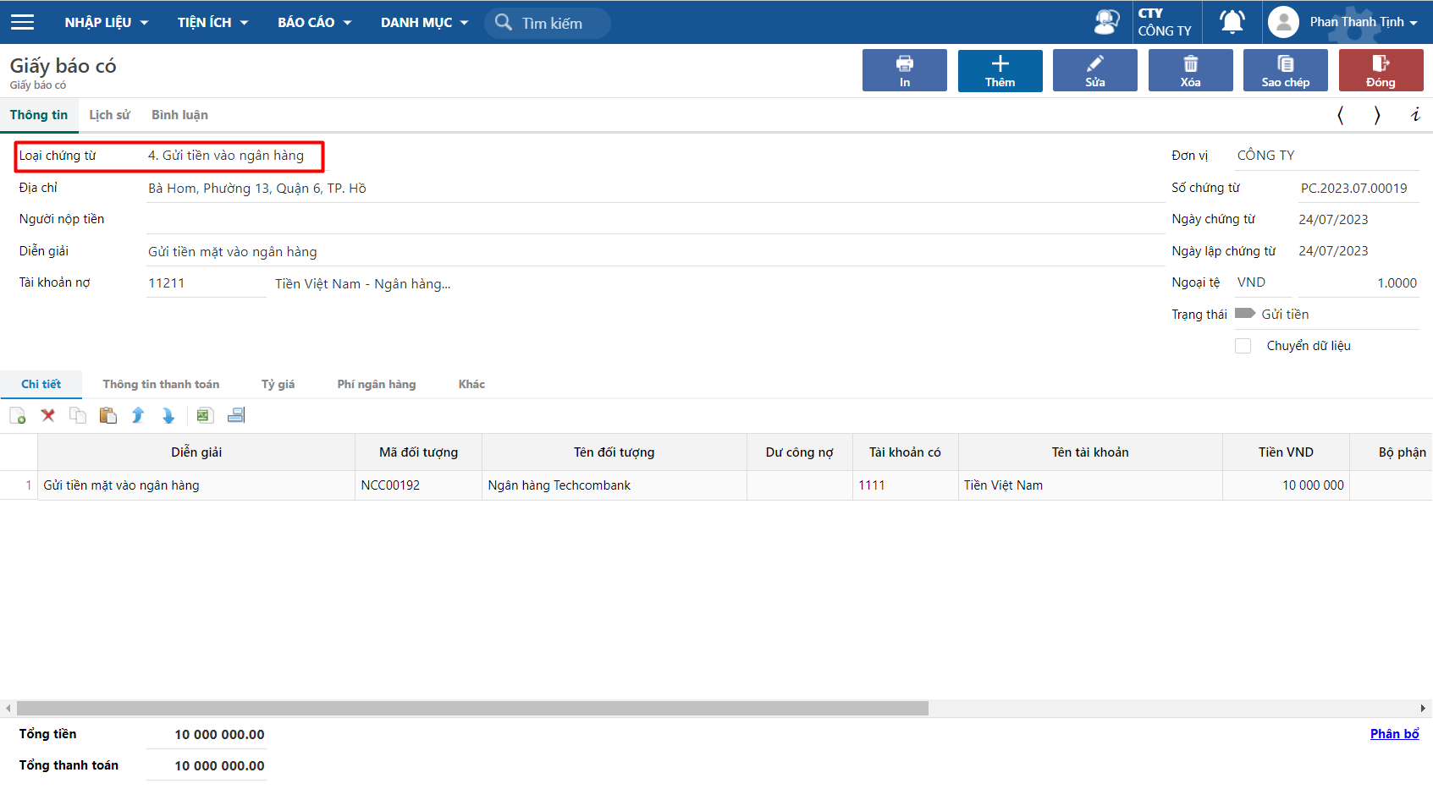
Task: Open the Thông tin thanh toán tab
Action: (x=161, y=384)
